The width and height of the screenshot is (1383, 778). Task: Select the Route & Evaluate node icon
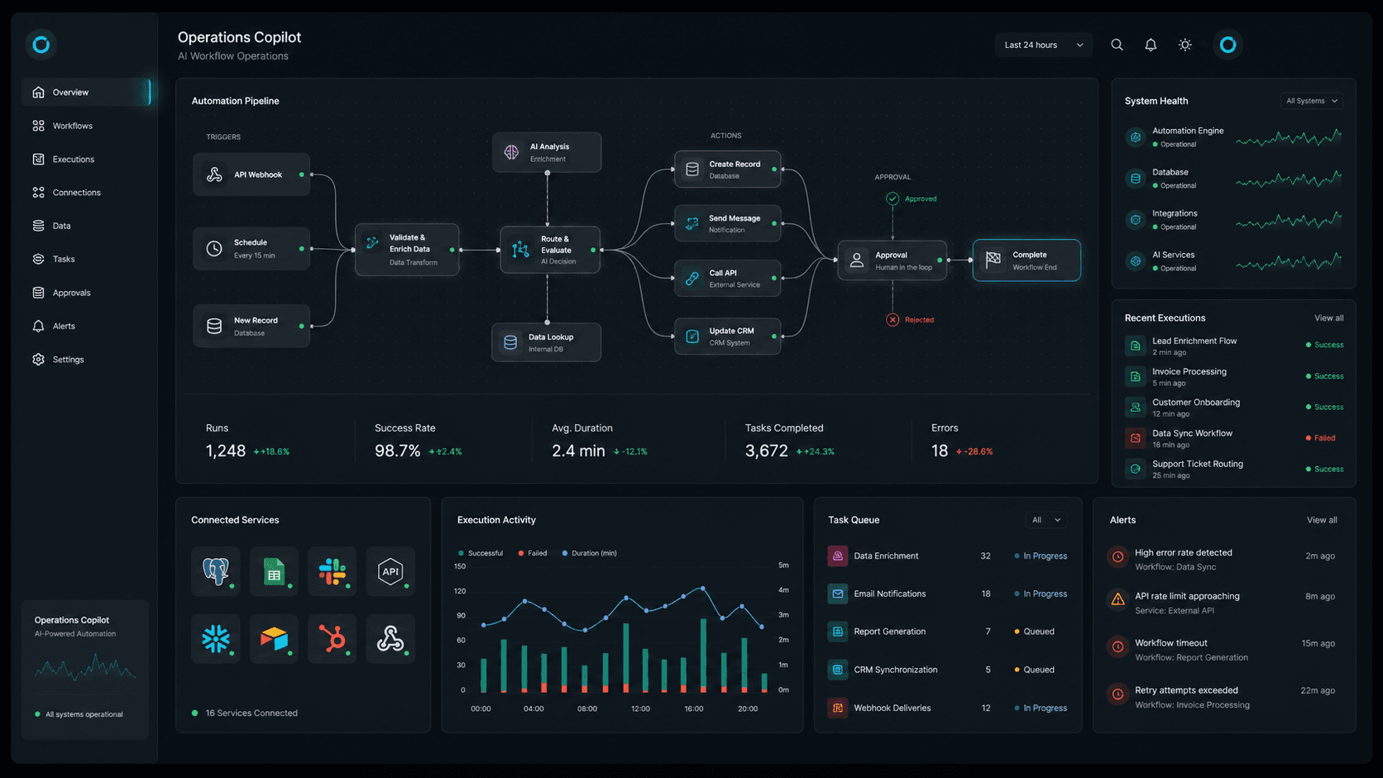(x=520, y=250)
